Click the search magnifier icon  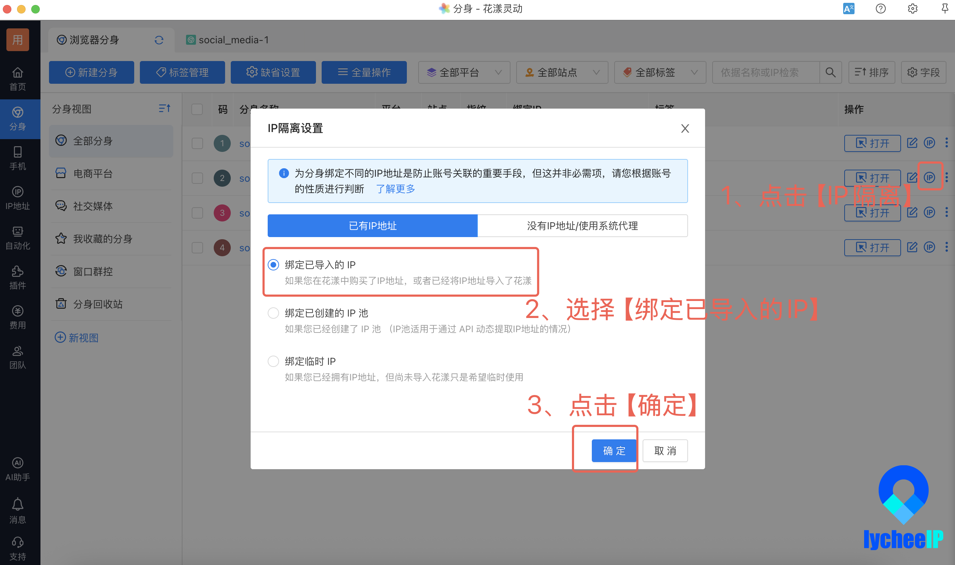830,72
